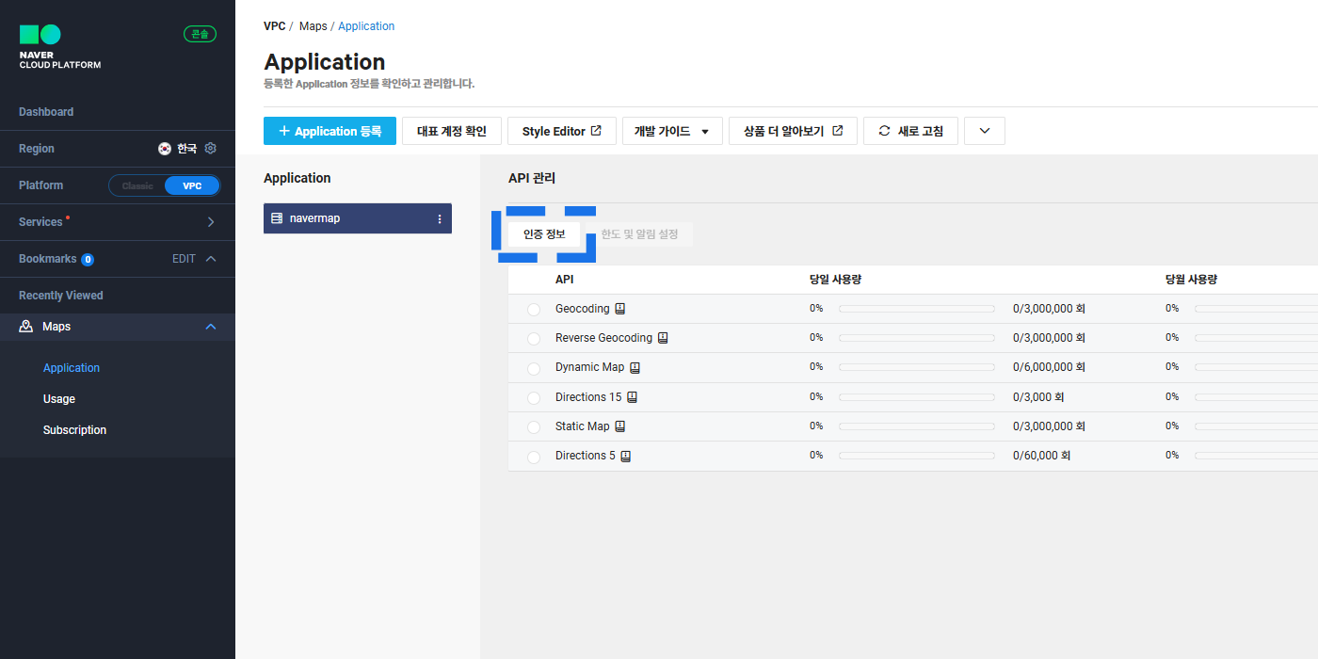Image resolution: width=1318 pixels, height=659 pixels.
Task: Click the Application 등록 button
Action: (329, 131)
